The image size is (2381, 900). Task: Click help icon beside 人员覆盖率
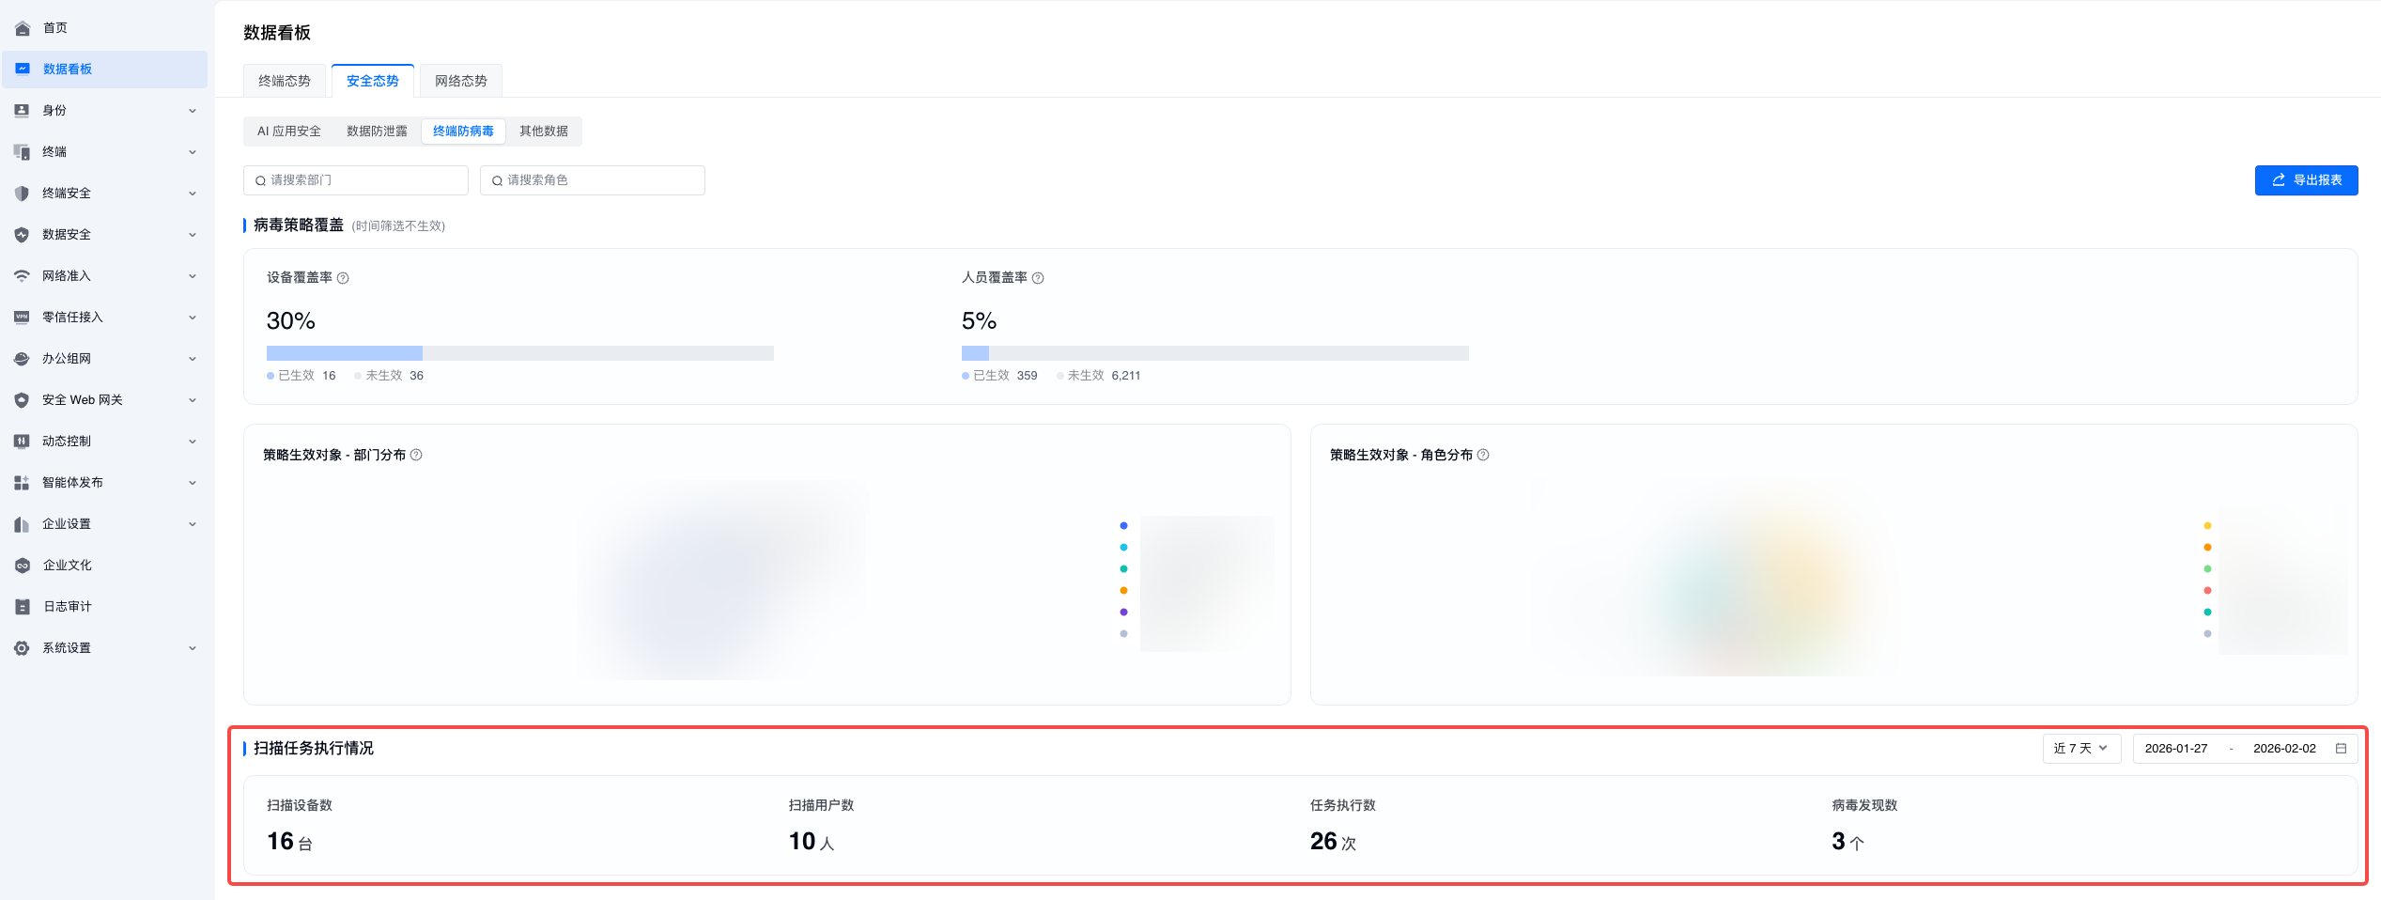point(1038,278)
